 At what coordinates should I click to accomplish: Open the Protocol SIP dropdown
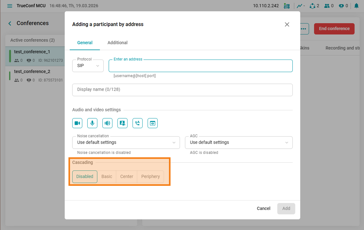tap(88, 66)
